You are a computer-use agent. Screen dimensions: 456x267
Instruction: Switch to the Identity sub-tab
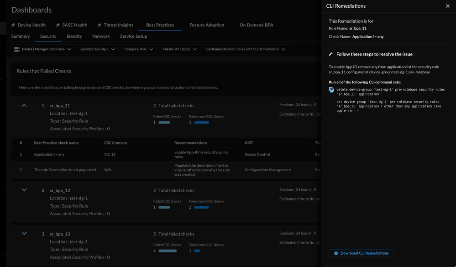pos(74,36)
